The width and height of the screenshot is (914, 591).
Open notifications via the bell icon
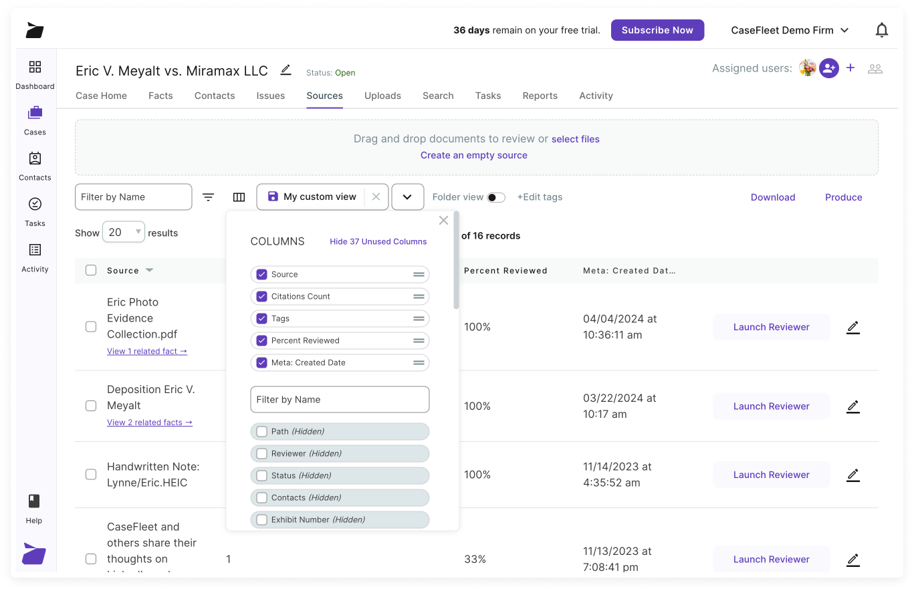point(881,29)
